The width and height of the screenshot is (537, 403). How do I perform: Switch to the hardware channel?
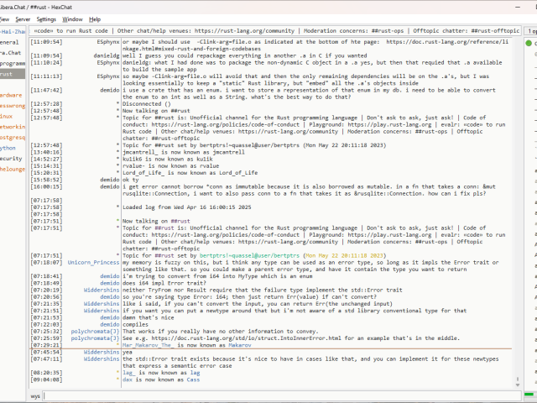coord(11,95)
